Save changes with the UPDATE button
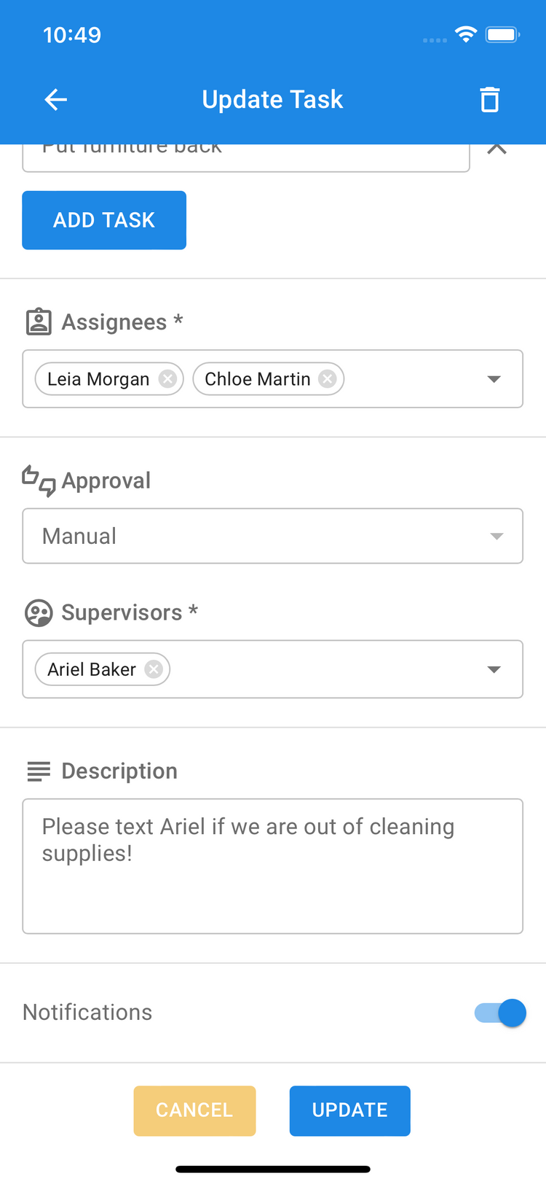The width and height of the screenshot is (546, 1184). pyautogui.click(x=349, y=1110)
